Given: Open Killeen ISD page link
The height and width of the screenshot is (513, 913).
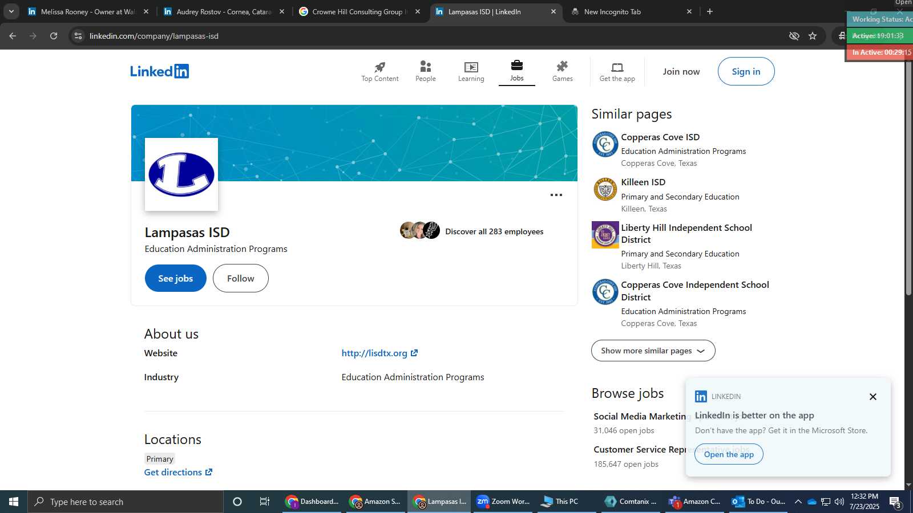Looking at the screenshot, I should 643,182.
